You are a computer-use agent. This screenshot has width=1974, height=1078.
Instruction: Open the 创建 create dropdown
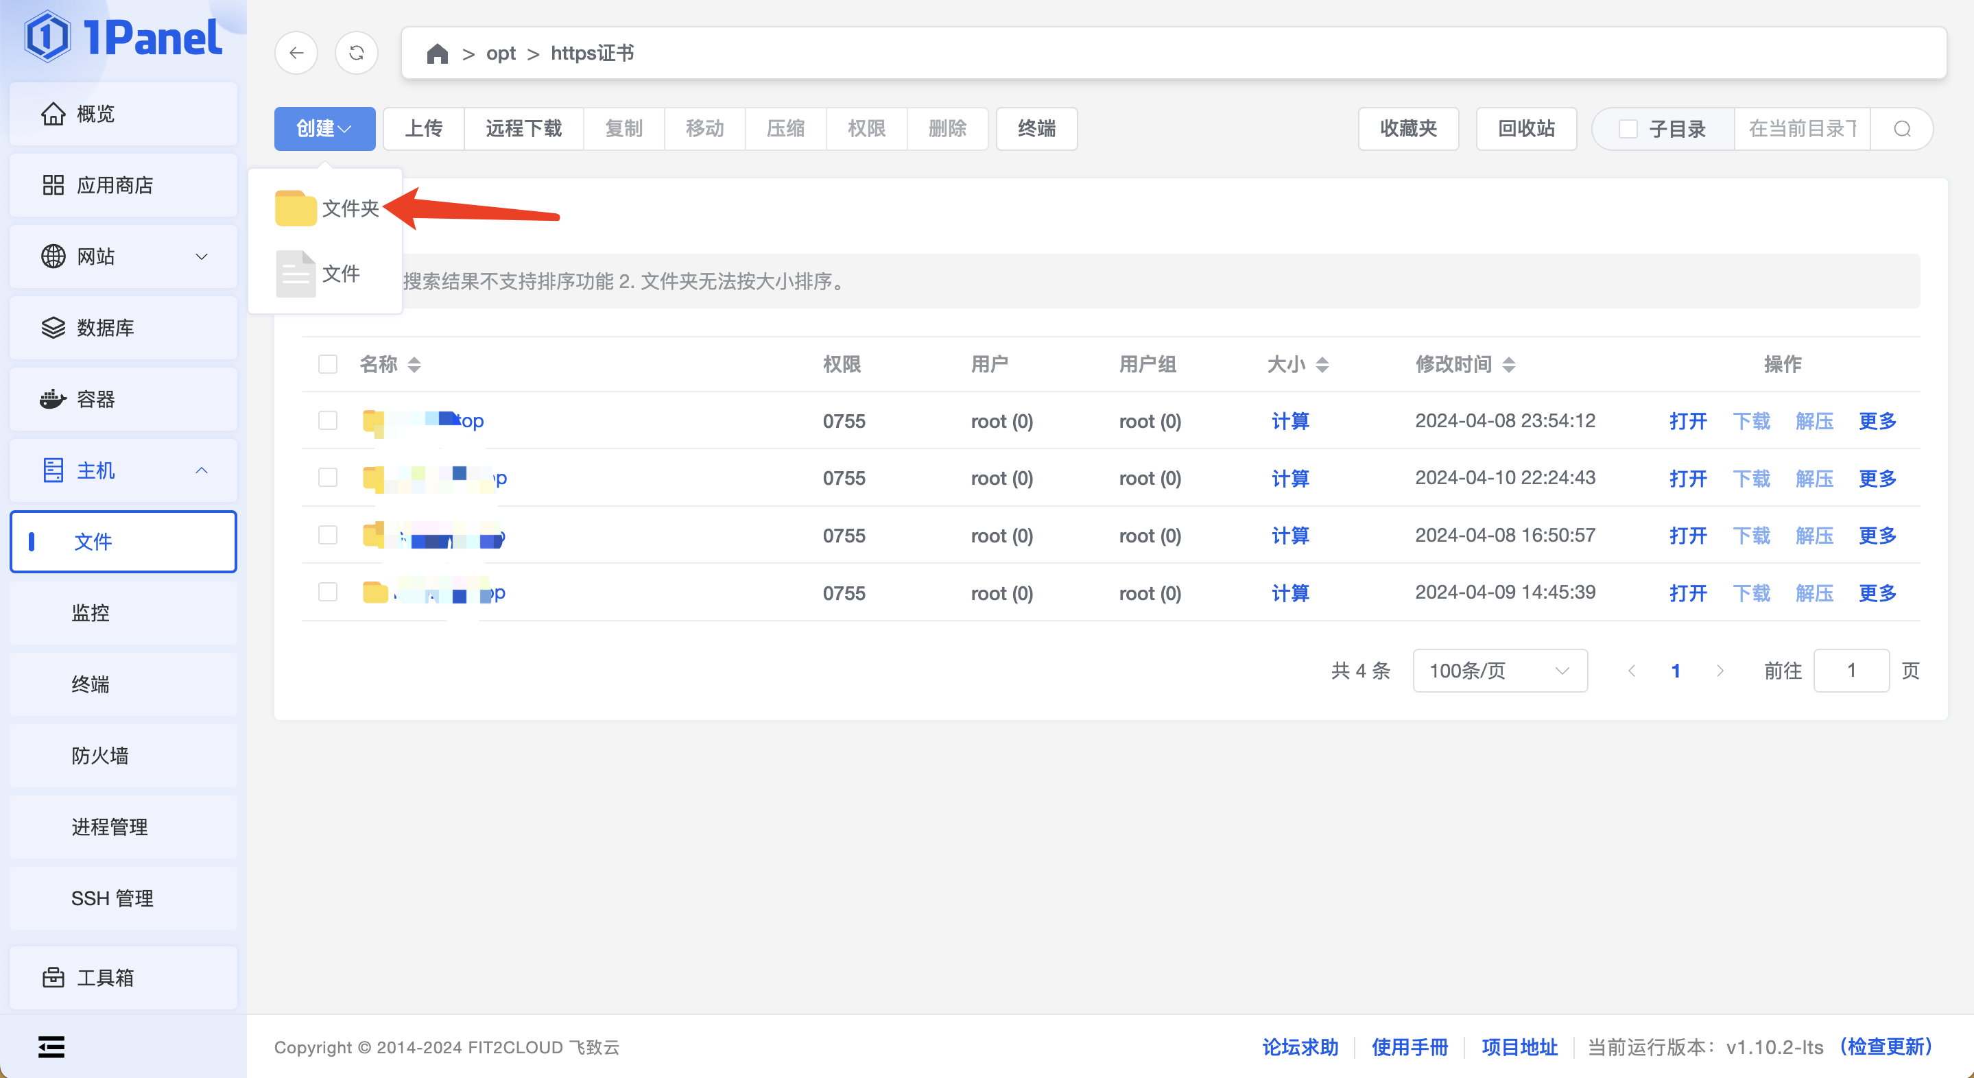click(x=325, y=129)
